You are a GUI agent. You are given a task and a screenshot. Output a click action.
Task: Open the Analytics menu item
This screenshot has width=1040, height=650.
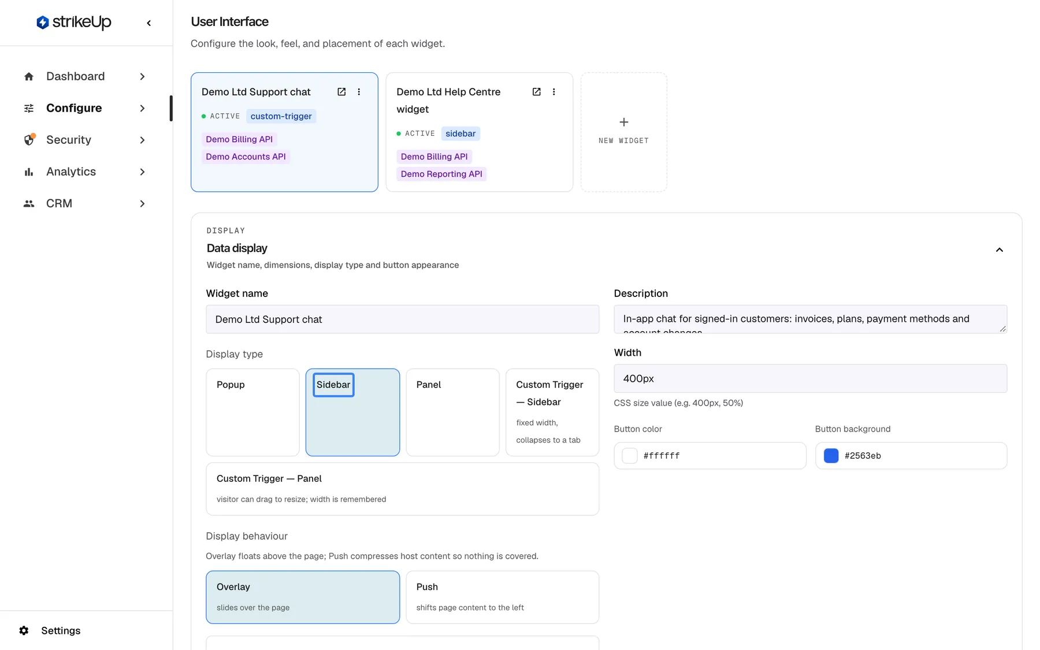click(85, 172)
